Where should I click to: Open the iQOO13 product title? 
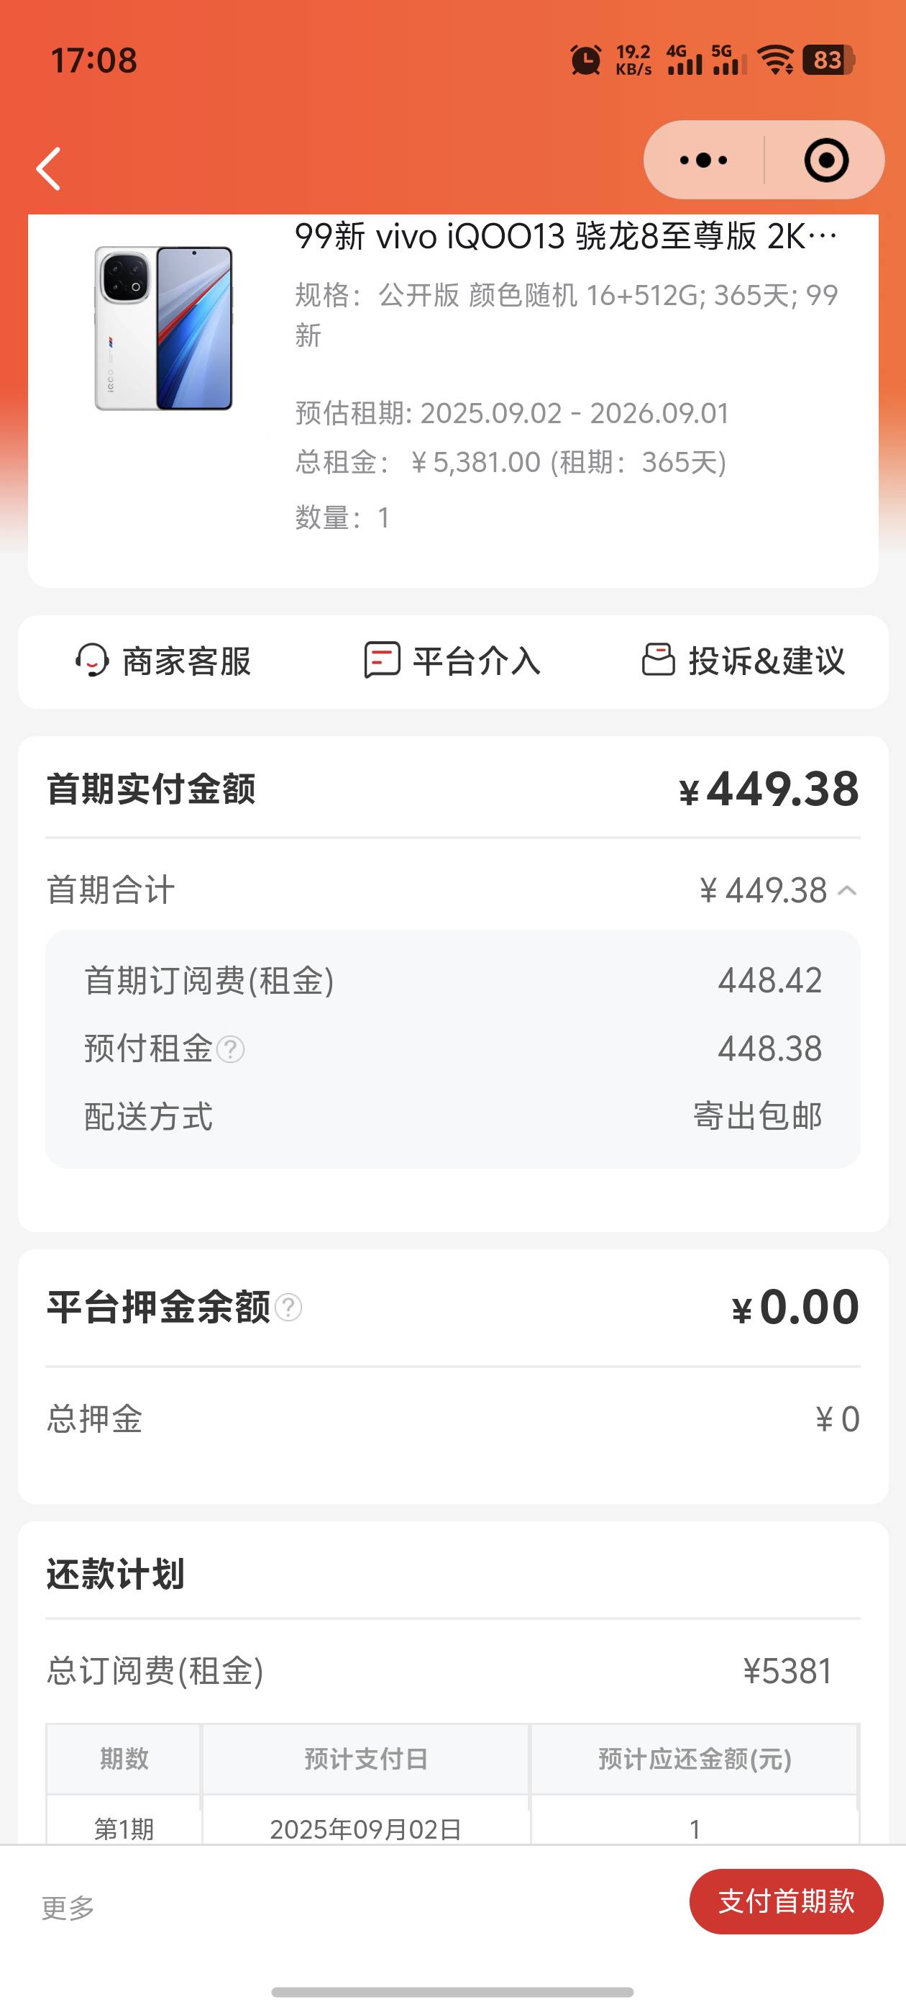[x=566, y=236]
